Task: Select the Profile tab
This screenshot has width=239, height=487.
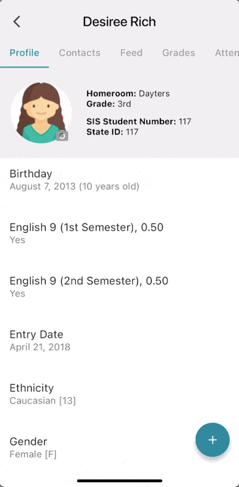Action: 24,53
